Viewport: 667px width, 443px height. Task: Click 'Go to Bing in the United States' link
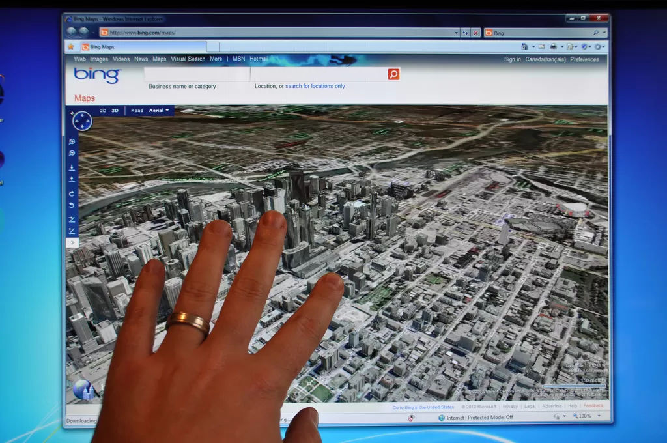(x=423, y=407)
